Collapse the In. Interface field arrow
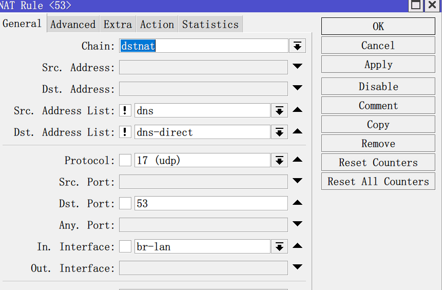Viewport: 442px width, 290px height. 297,246
